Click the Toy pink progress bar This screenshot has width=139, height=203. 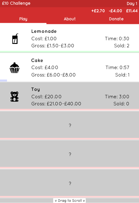point(69,110)
